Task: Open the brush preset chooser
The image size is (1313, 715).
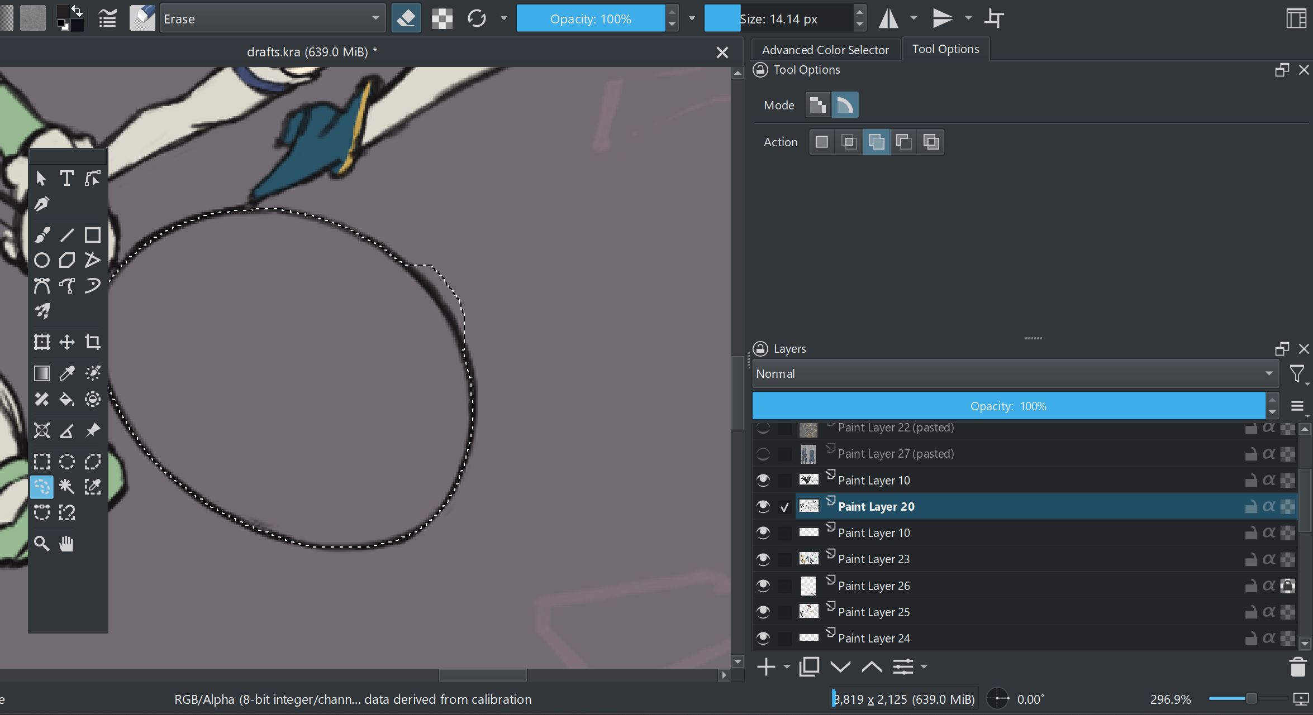Action: pos(142,18)
